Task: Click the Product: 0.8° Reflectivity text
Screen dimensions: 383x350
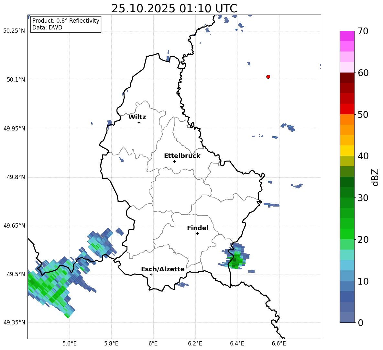Action: click(66, 21)
